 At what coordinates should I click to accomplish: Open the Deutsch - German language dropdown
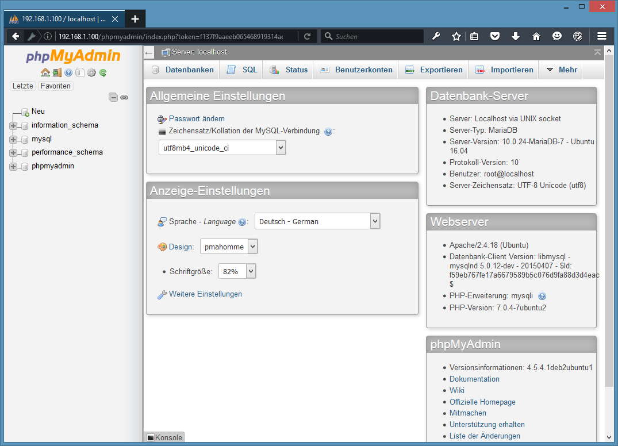coord(317,221)
